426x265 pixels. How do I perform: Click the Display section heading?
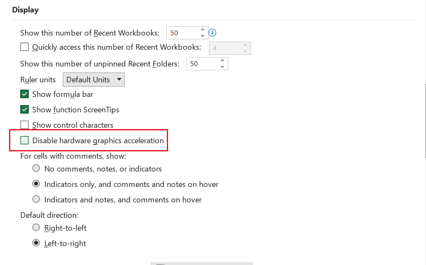coord(25,10)
